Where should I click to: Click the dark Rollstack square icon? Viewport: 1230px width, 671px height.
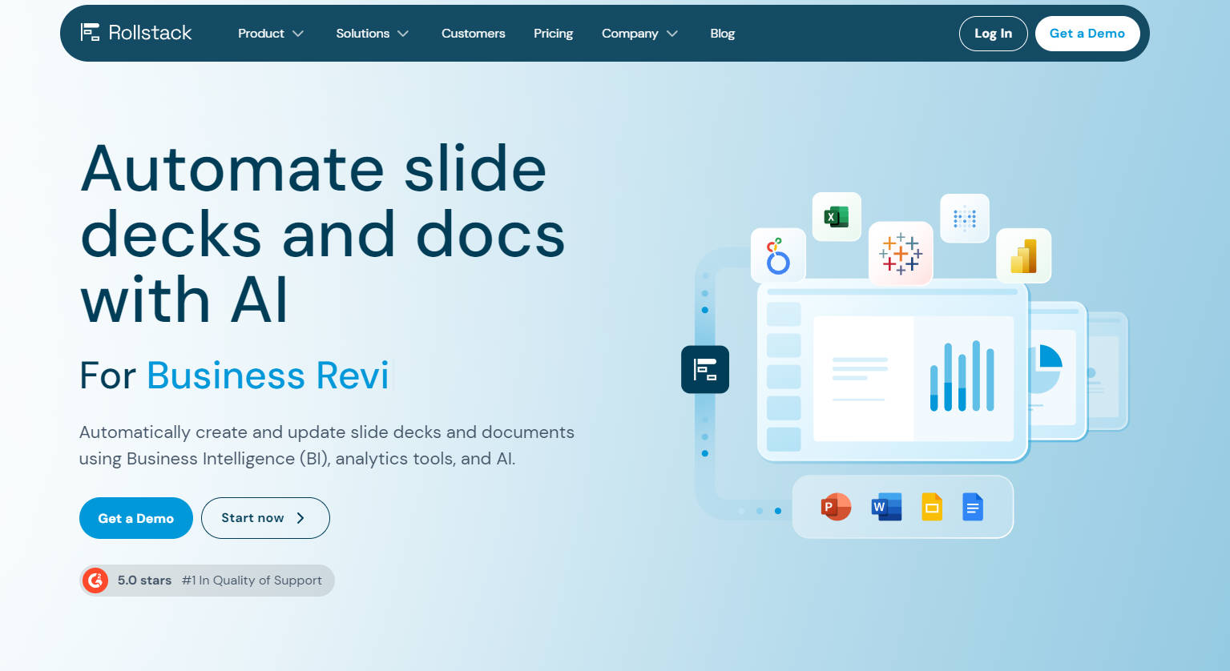tap(705, 369)
